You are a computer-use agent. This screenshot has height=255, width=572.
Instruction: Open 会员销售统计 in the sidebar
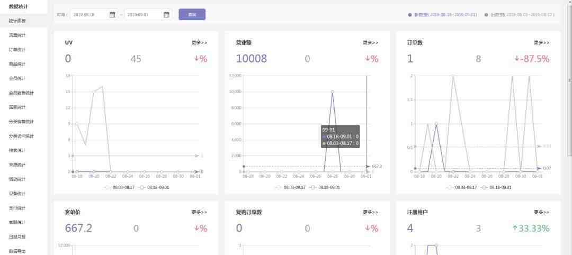tap(21, 93)
